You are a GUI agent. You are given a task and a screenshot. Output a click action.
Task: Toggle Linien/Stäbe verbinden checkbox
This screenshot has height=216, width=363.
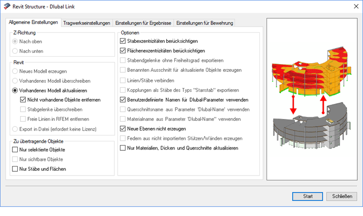tap(123, 80)
